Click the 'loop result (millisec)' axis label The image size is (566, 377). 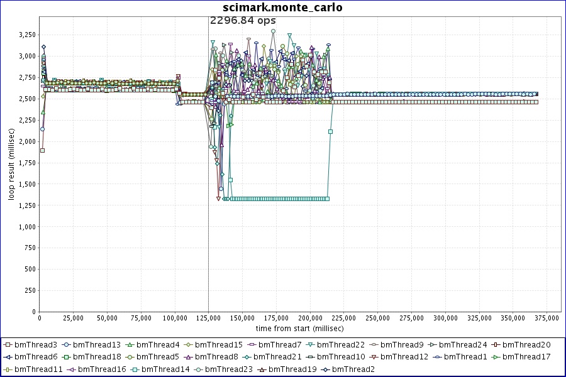pyautogui.click(x=11, y=165)
